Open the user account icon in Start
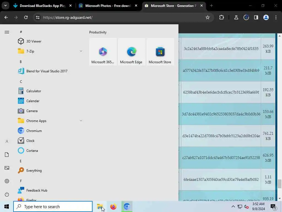Image resolution: width=282 pixels, height=212 pixels. click(7, 141)
